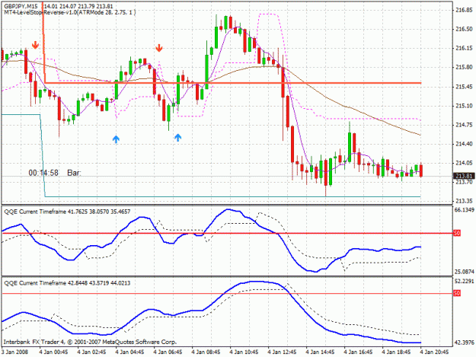Select the thick orange horizontal stop line
Image resolution: width=476 pixels, height=357 pixels.
click(233, 83)
